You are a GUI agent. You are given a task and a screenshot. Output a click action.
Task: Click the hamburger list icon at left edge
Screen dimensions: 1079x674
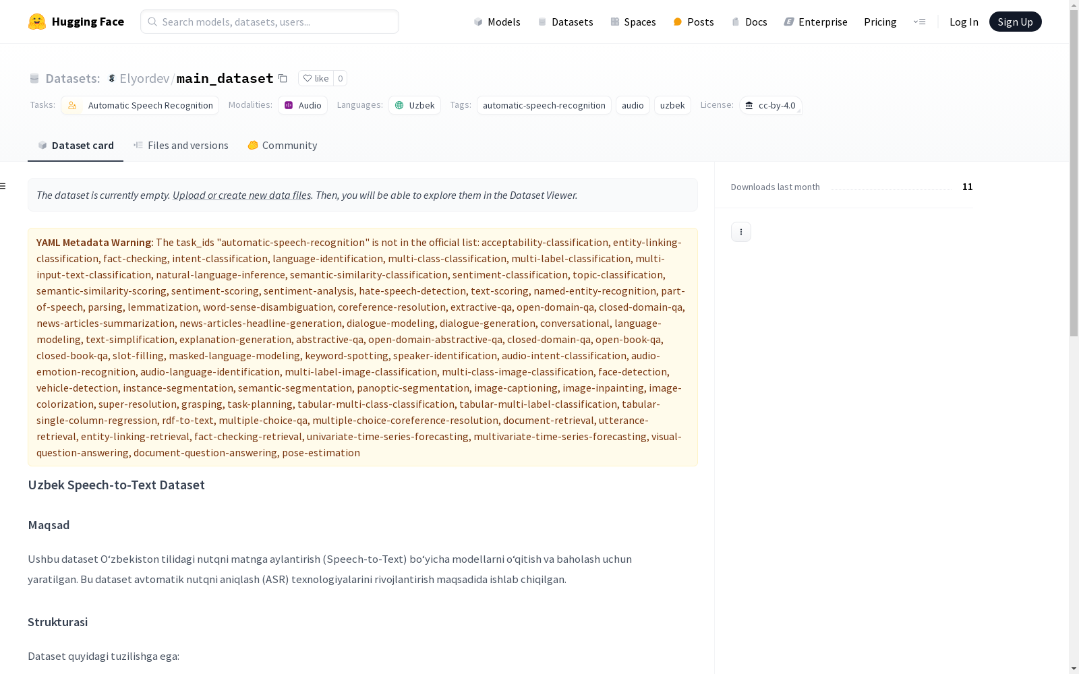point(3,186)
